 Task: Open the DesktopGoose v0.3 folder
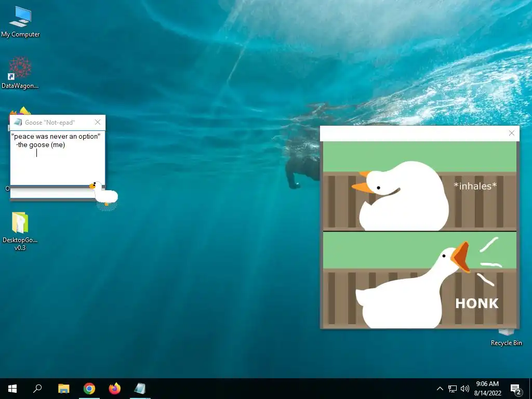(x=20, y=231)
